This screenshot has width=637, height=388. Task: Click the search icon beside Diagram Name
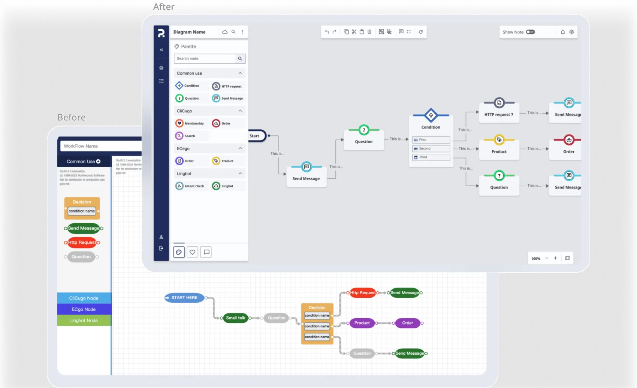[233, 32]
